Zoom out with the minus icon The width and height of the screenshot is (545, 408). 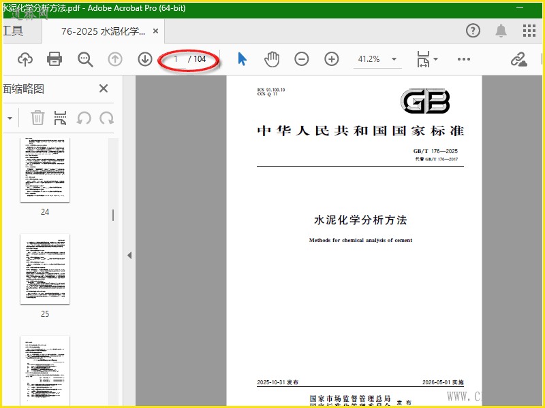pos(301,59)
